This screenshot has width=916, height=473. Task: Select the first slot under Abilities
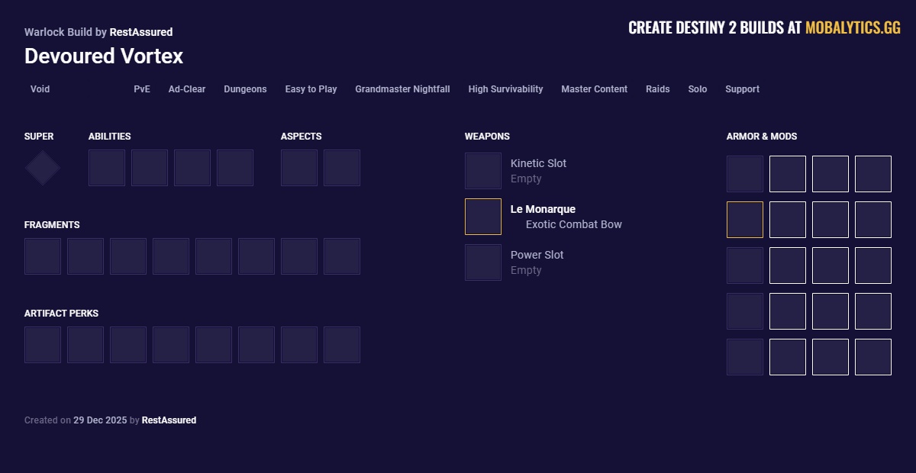(x=107, y=168)
